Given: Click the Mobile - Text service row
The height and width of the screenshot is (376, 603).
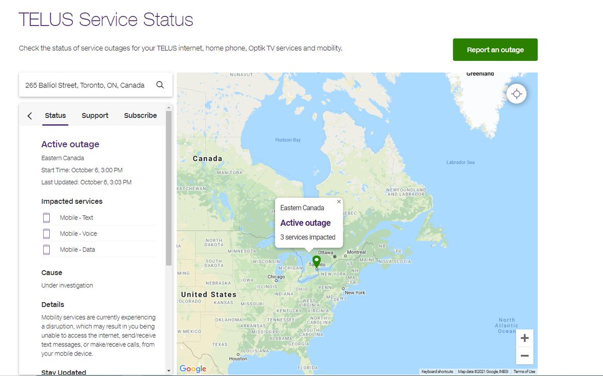Looking at the screenshot, I should pyautogui.click(x=99, y=217).
